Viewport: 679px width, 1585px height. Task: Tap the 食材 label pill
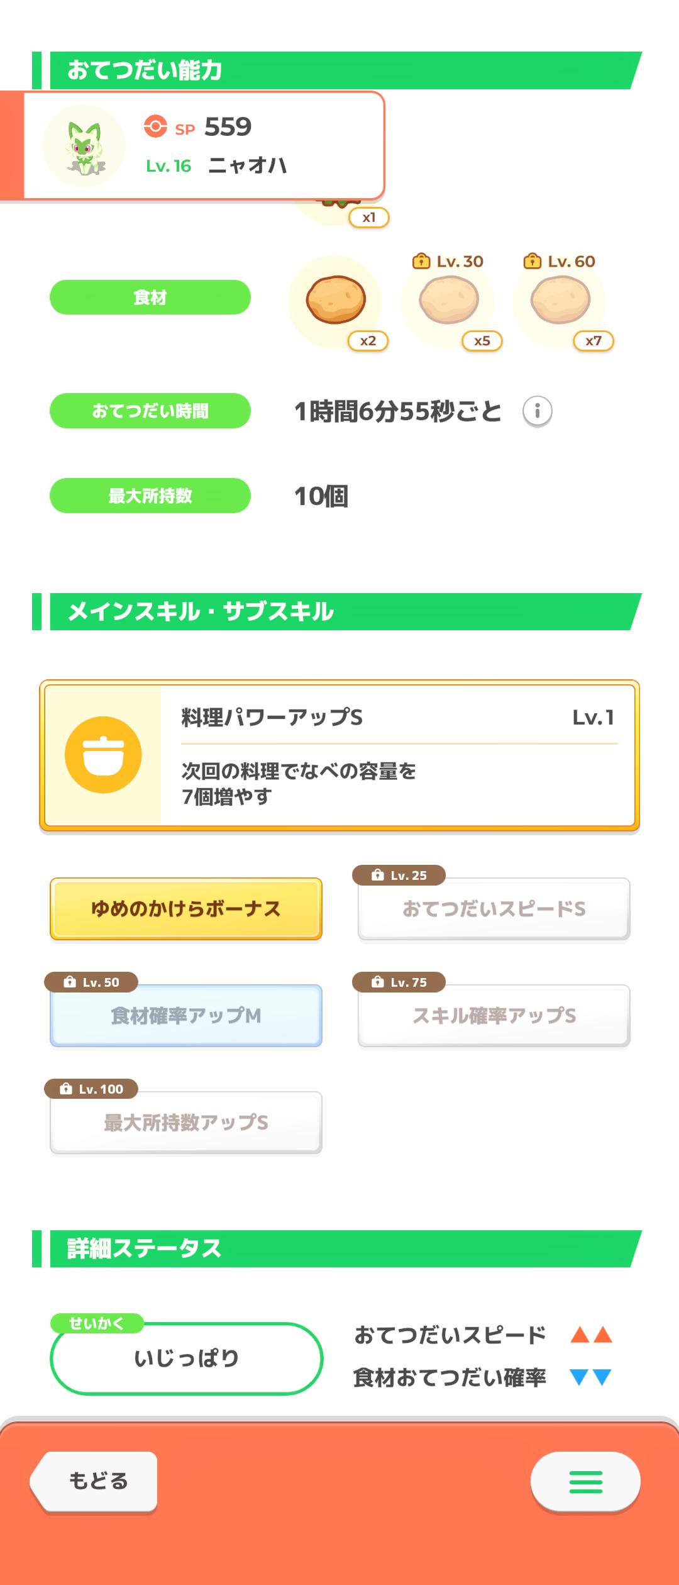coord(150,297)
